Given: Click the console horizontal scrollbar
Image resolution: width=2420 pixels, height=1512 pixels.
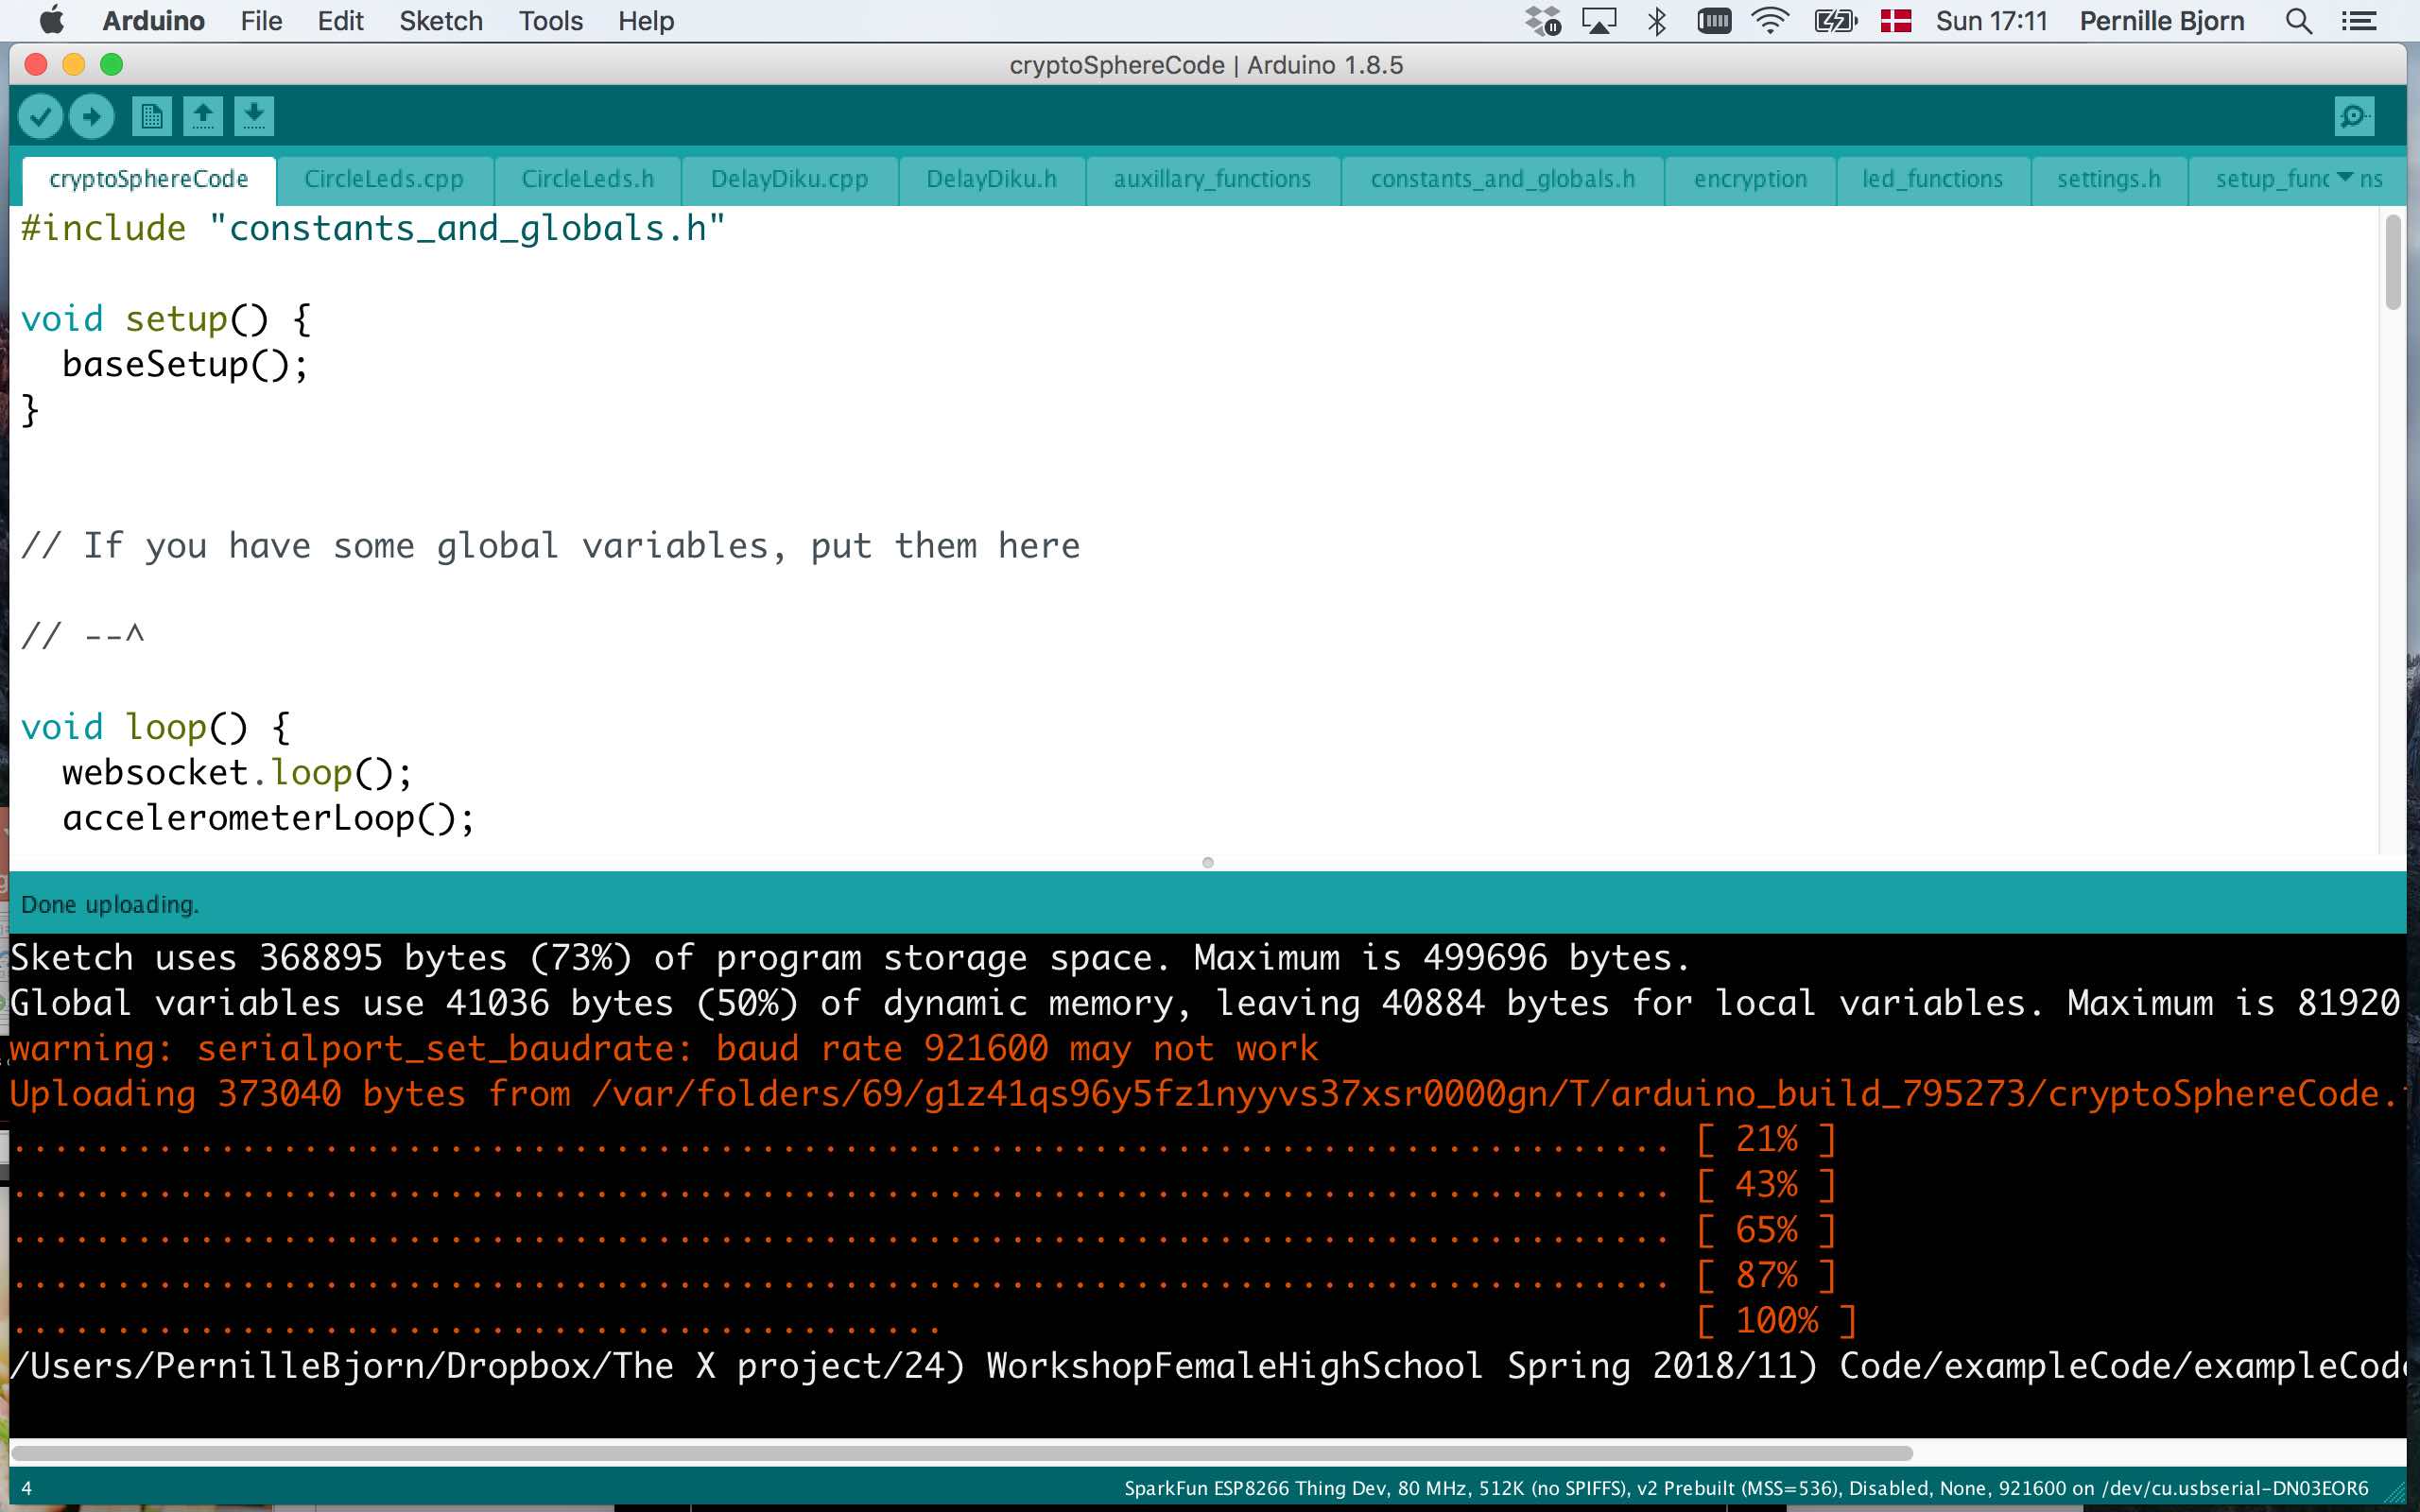Looking at the screenshot, I should (961, 1453).
